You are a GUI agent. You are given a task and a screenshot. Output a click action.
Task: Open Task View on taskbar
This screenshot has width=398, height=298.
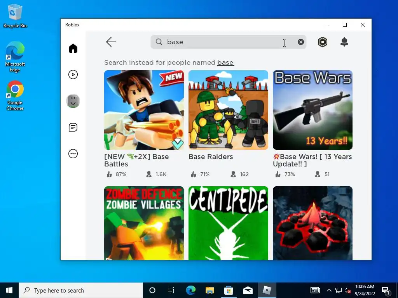(171, 290)
